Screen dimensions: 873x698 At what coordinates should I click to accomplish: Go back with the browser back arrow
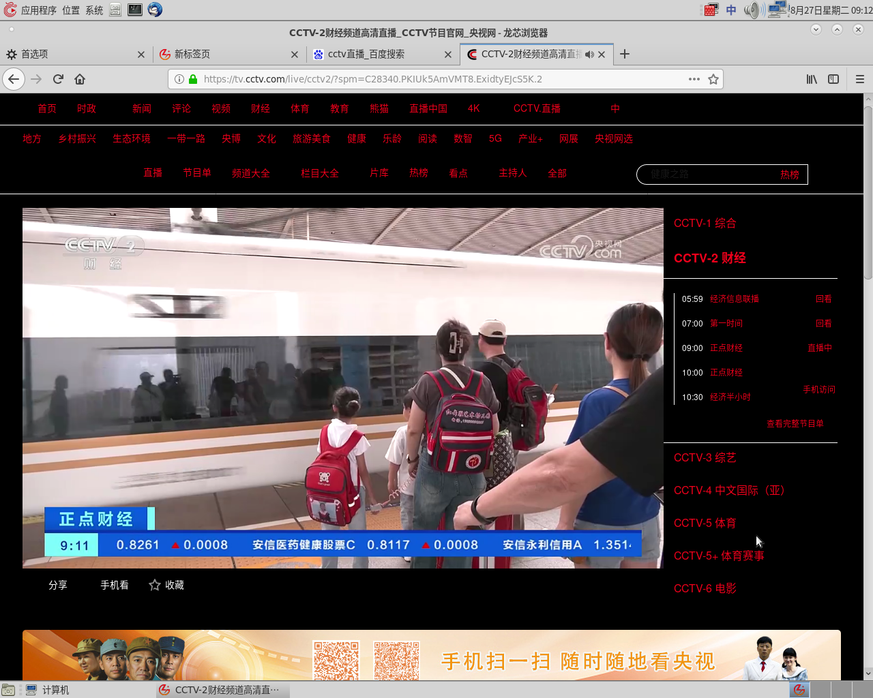[x=14, y=79]
